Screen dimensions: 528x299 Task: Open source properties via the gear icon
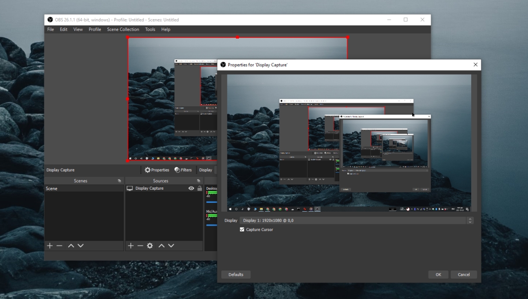coord(150,246)
